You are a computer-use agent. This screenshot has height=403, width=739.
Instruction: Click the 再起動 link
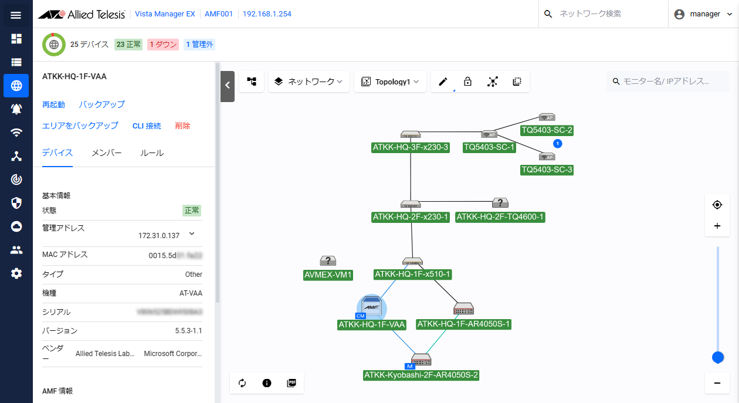(x=53, y=104)
